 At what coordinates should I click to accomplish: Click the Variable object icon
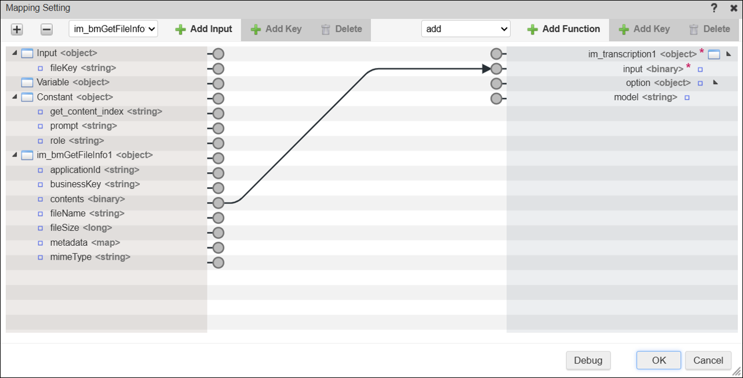click(27, 82)
